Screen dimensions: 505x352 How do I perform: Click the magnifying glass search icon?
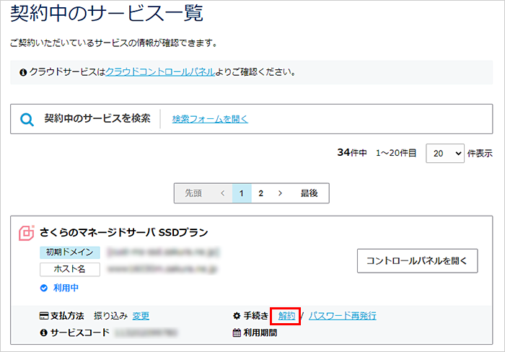[x=27, y=120]
